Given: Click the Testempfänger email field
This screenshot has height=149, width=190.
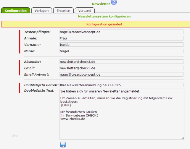Looking at the screenshot, I should tap(121, 32).
